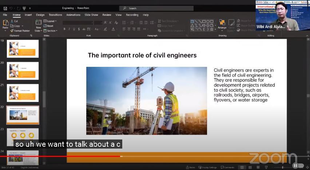The width and height of the screenshot is (310, 170).
Task: Open the Help tab
Action: click(146, 15)
